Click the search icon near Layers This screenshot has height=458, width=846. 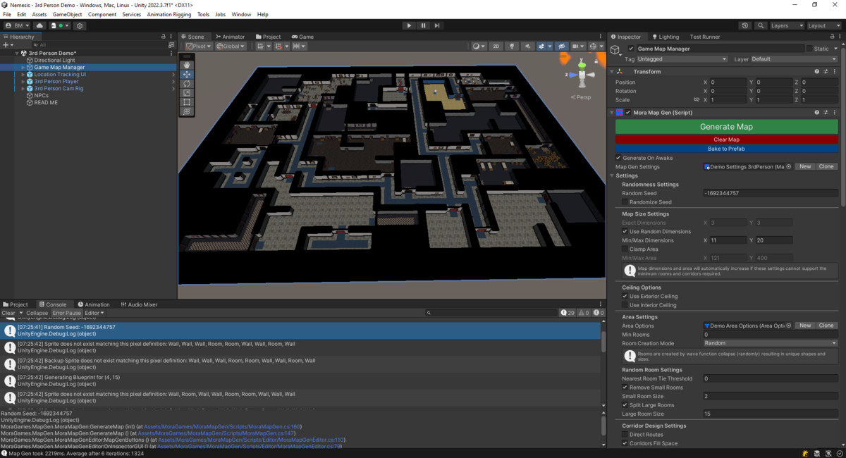click(x=761, y=25)
